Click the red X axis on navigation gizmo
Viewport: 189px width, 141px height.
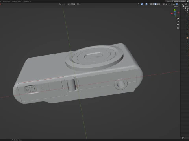(172, 13)
